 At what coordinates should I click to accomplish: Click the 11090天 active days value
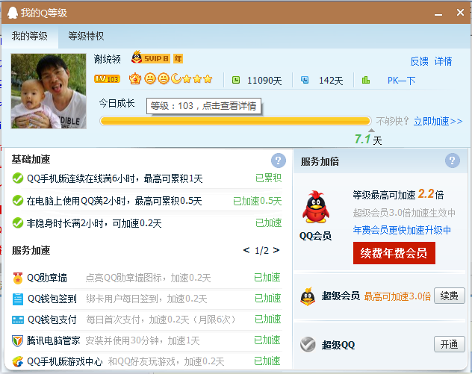(x=264, y=81)
